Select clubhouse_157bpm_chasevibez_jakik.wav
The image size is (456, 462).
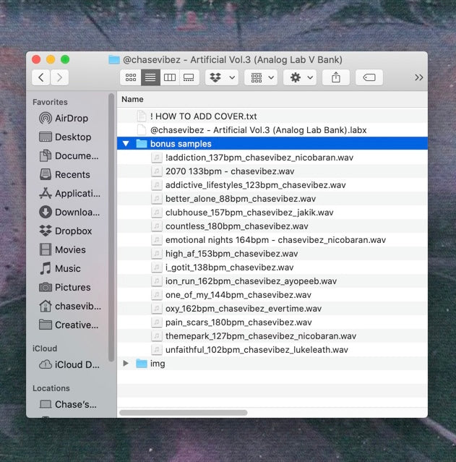272,213
